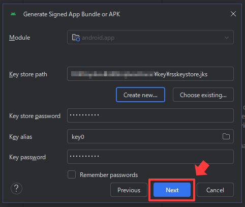Go to the Next step

pyautogui.click(x=172, y=190)
